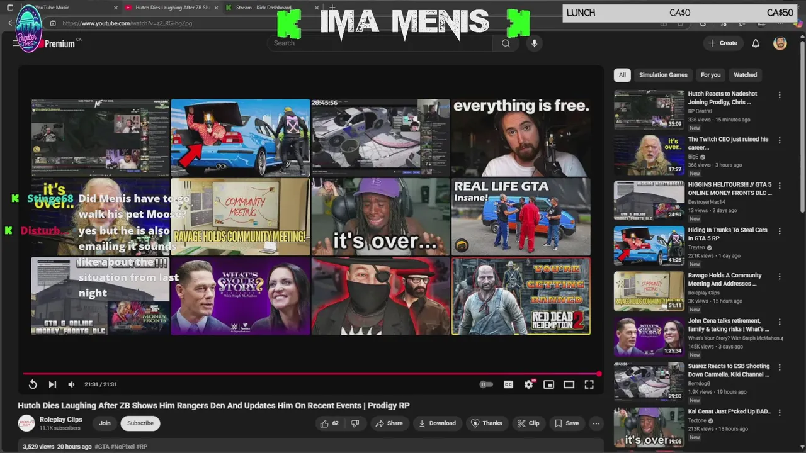This screenshot has height=453, width=806.
Task: Enter full screen mode
Action: (x=589, y=384)
